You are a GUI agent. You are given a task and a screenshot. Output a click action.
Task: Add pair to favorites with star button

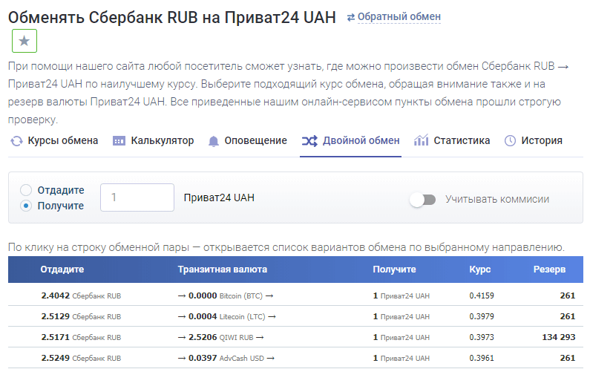point(24,41)
